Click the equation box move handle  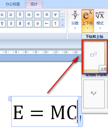[x=10, y=99]
